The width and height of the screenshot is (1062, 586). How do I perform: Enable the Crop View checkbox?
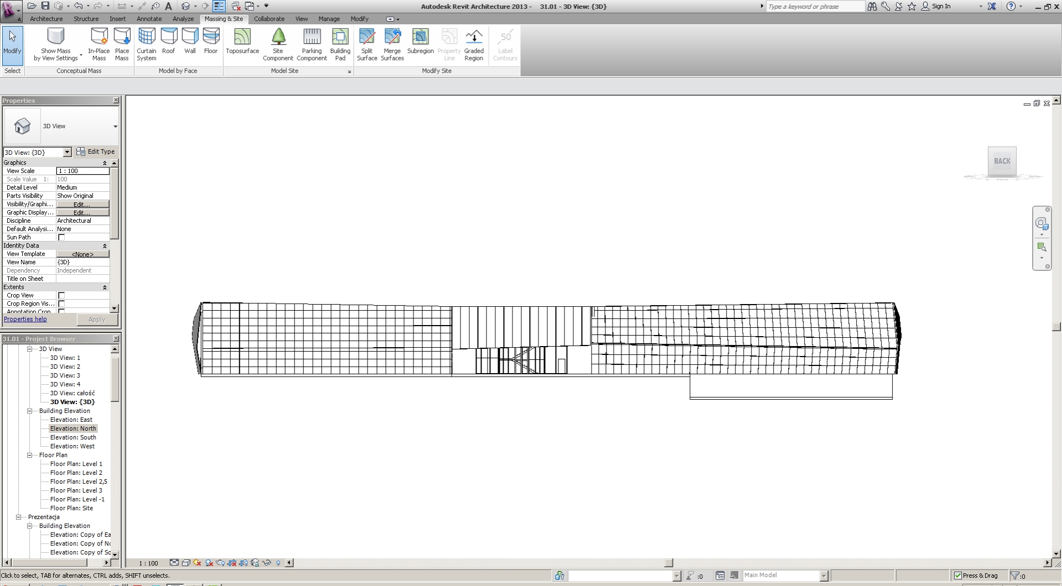tap(61, 295)
